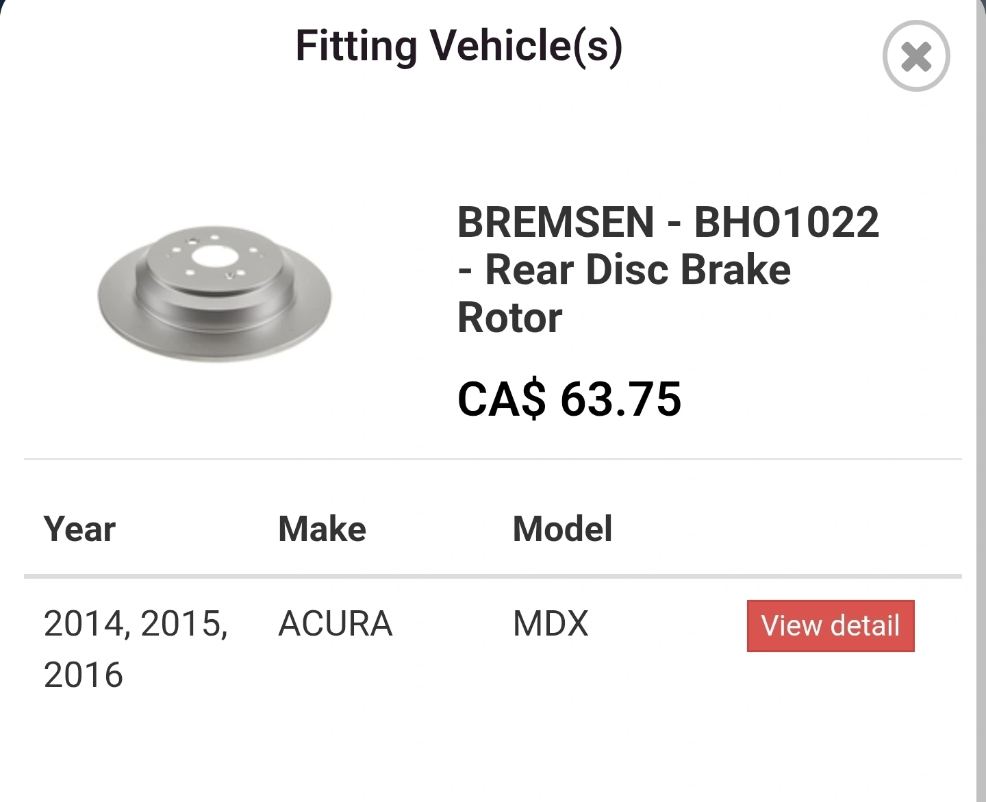
Task: Click the View detail button
Action: click(x=831, y=626)
